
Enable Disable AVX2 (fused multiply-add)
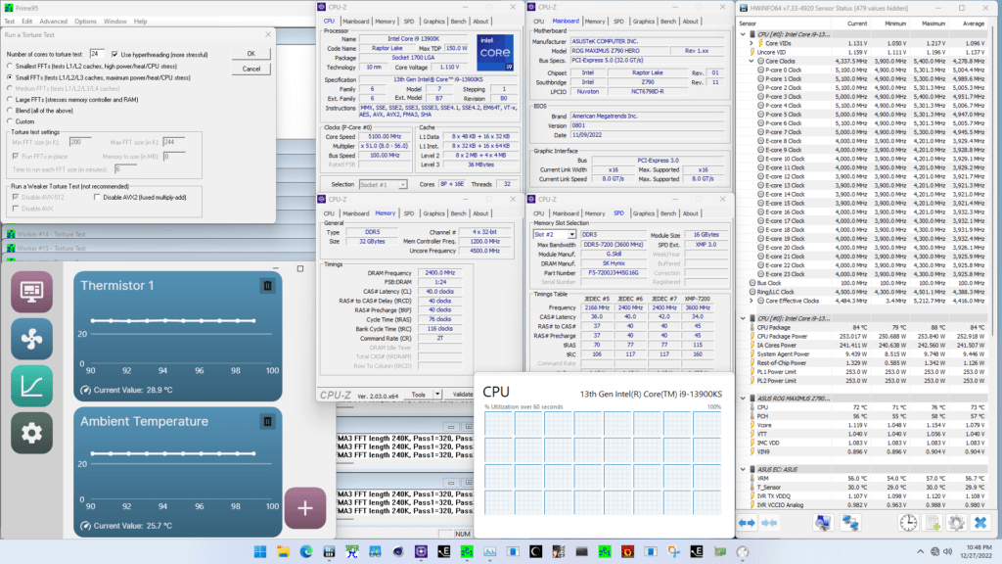[97, 198]
